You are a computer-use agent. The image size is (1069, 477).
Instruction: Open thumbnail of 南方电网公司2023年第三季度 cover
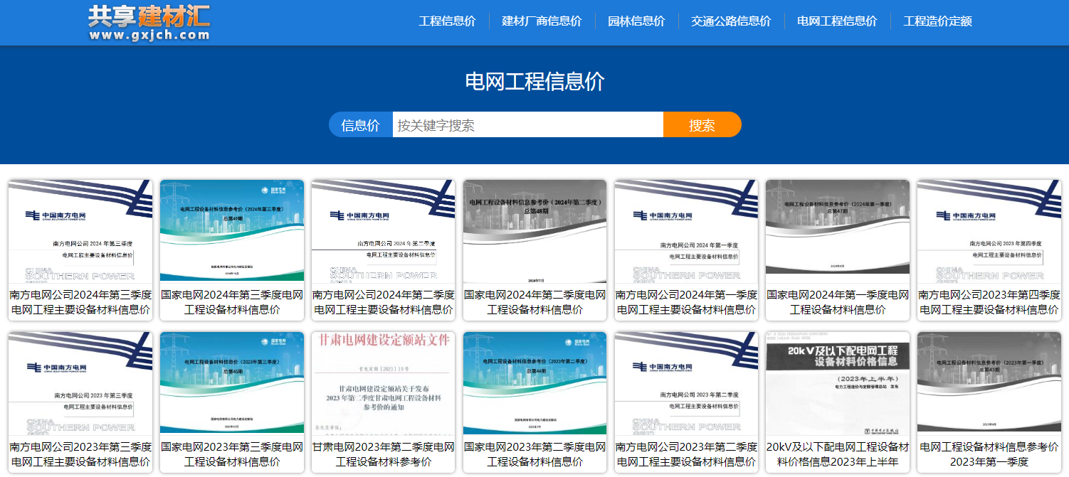(x=80, y=383)
